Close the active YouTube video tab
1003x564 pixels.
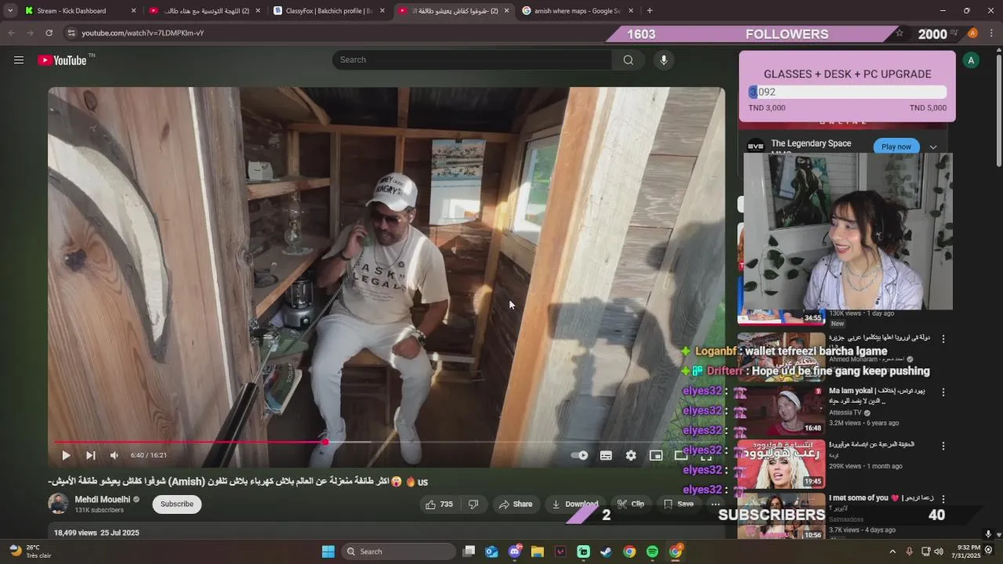[x=506, y=11]
